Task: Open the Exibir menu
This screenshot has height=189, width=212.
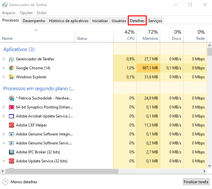Action: tap(42, 13)
